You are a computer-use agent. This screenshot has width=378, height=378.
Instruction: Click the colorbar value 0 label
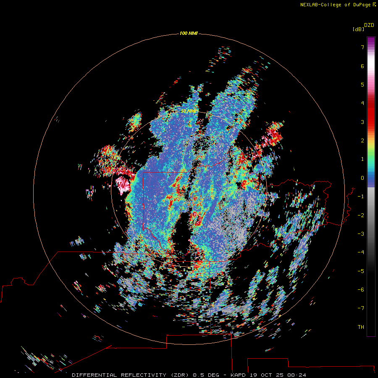pos(362,178)
